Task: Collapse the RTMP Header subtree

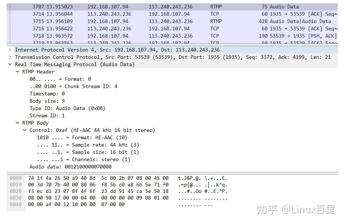Action: pyautogui.click(x=18, y=72)
